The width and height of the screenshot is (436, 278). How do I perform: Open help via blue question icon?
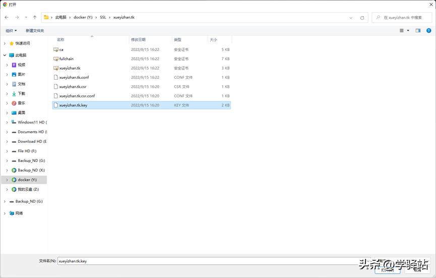[x=428, y=31]
